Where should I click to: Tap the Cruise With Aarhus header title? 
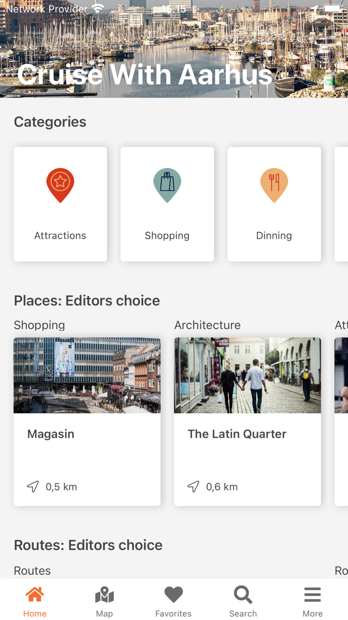point(145,74)
